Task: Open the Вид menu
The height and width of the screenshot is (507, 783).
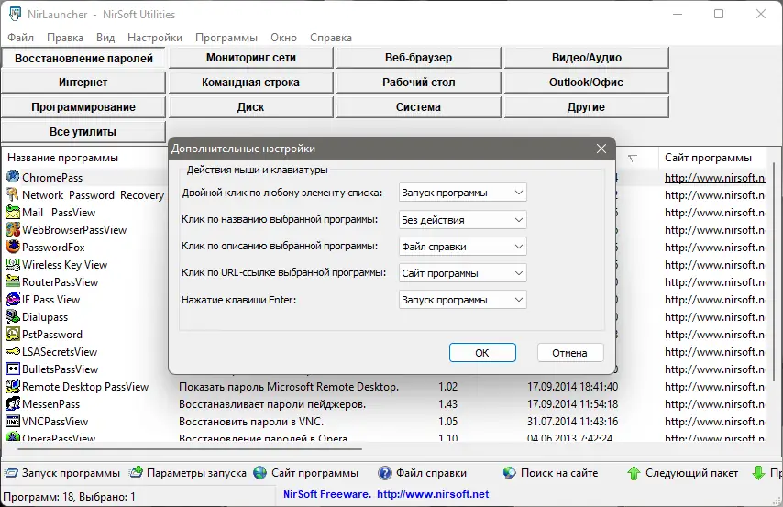Action: [105, 38]
